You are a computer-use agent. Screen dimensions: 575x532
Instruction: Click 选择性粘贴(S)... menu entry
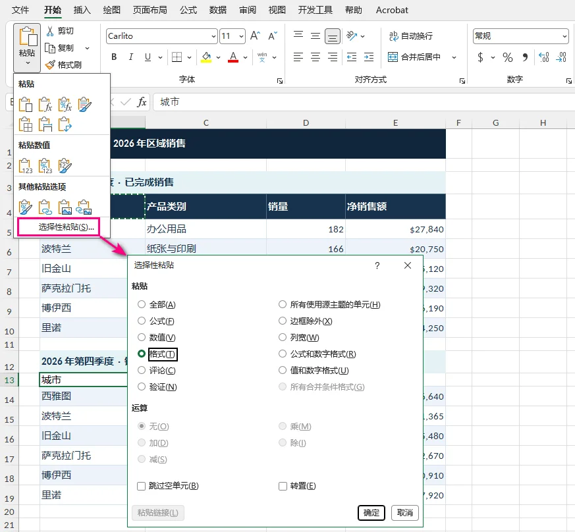tap(59, 227)
